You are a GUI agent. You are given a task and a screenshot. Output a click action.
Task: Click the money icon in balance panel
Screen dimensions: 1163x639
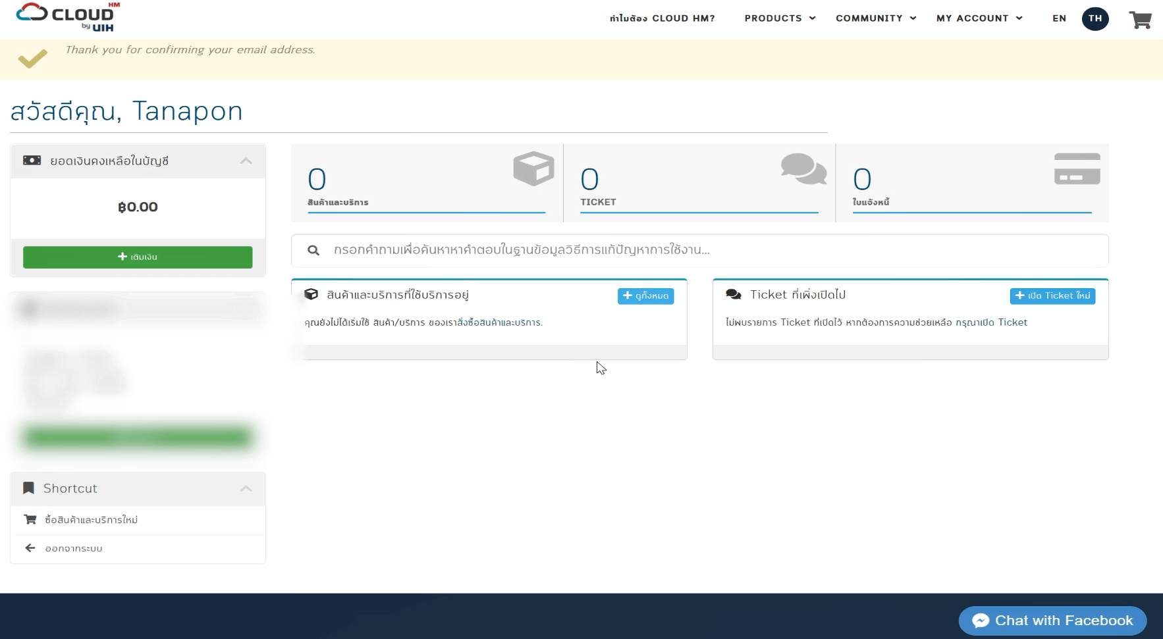click(x=32, y=161)
